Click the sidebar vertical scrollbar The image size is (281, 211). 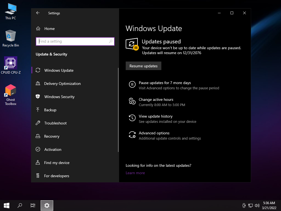point(118,110)
